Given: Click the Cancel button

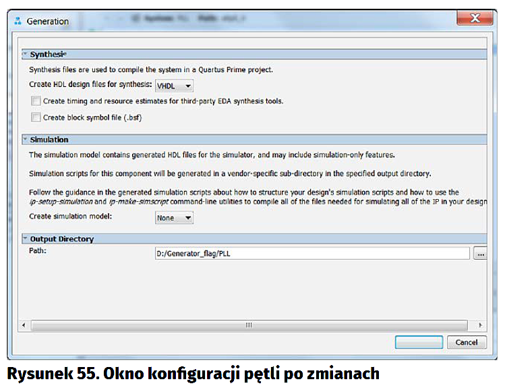Looking at the screenshot, I should 466,342.
